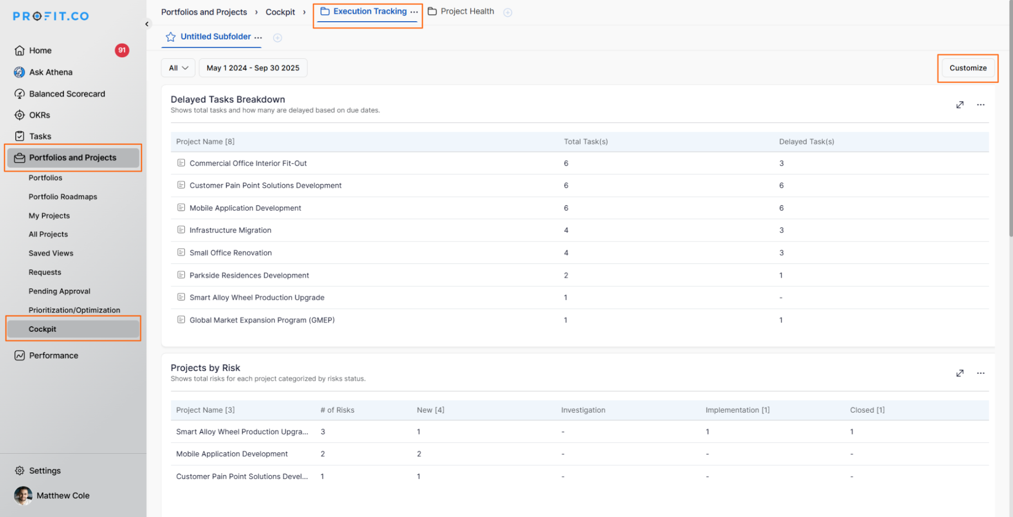1013x517 pixels.
Task: Open the date range May 1 2024 picker
Action: (x=253, y=68)
